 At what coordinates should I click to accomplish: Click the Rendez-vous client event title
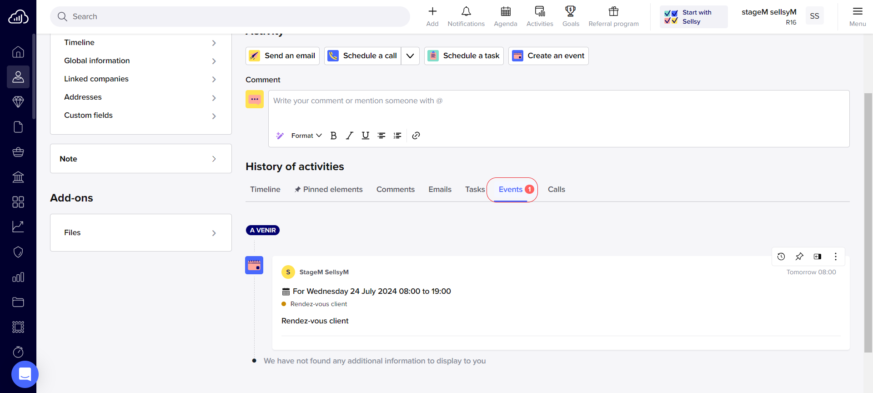pyautogui.click(x=315, y=321)
